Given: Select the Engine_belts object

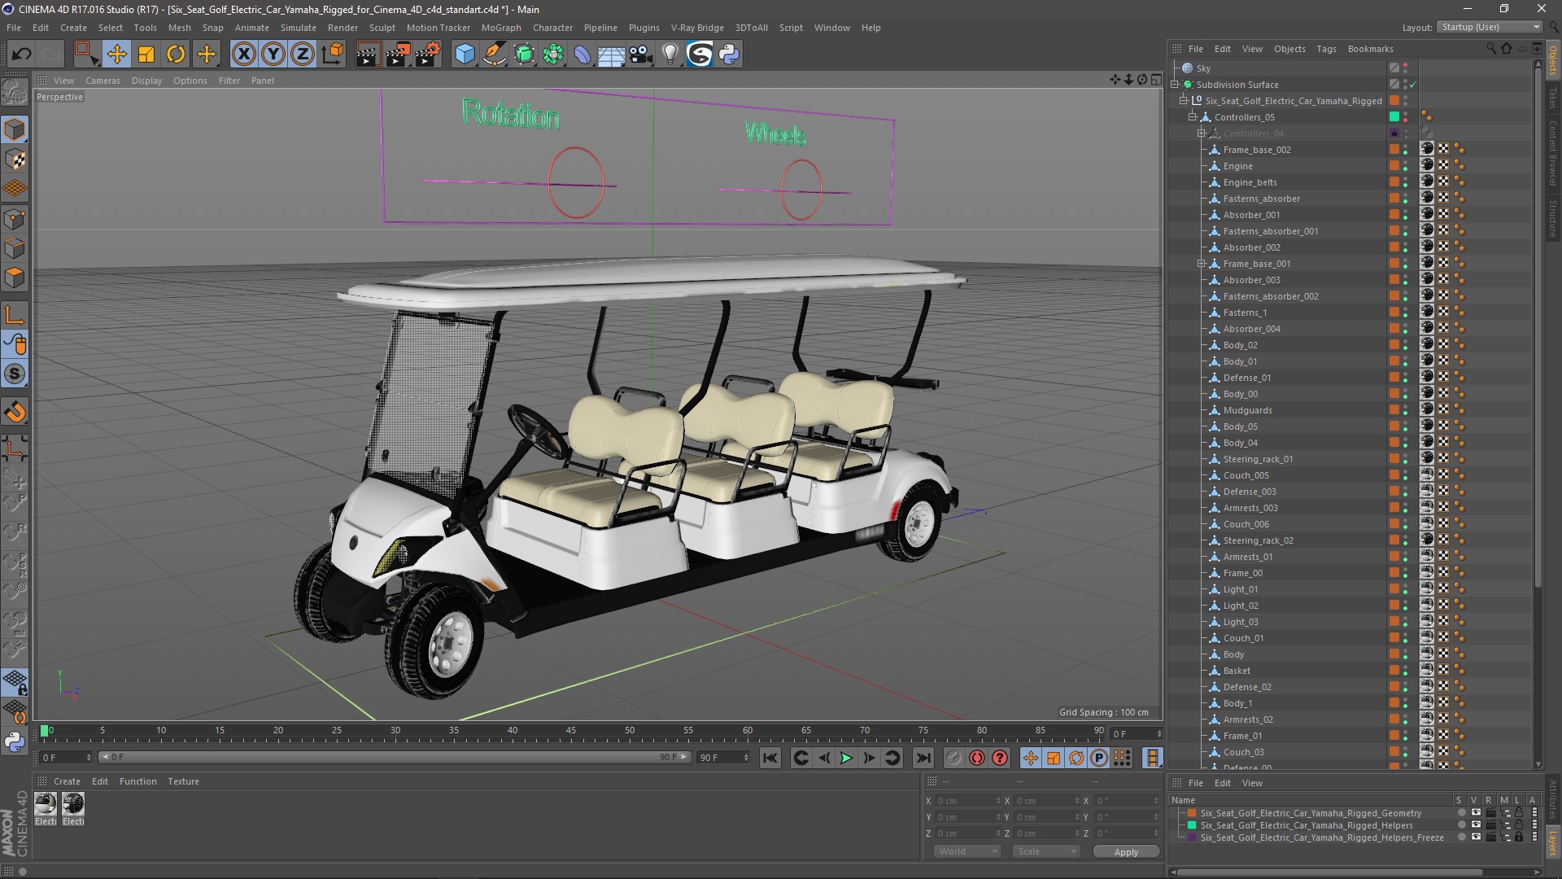Looking at the screenshot, I should (x=1250, y=182).
